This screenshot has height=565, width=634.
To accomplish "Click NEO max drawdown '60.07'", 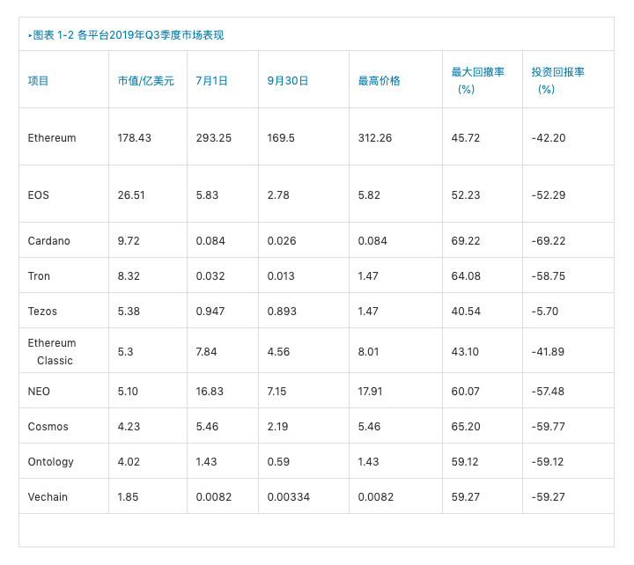I will click(466, 392).
